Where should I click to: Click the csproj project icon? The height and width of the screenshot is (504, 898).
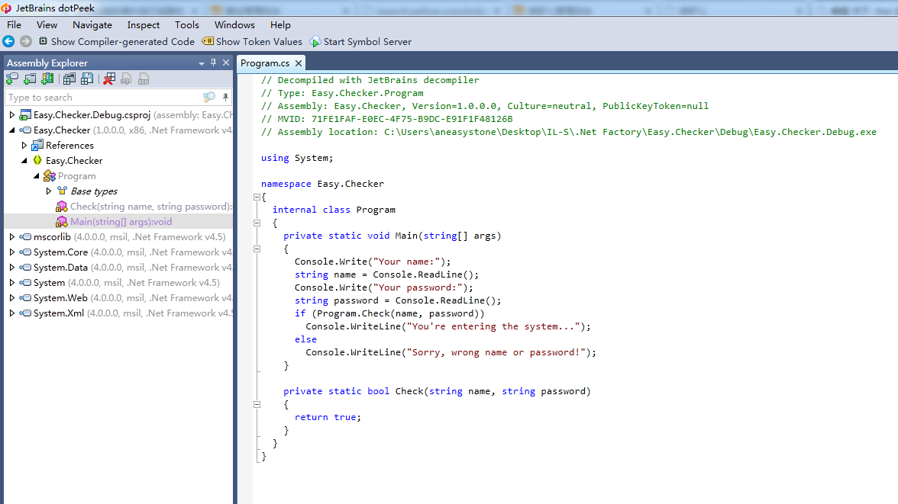pyautogui.click(x=25, y=115)
